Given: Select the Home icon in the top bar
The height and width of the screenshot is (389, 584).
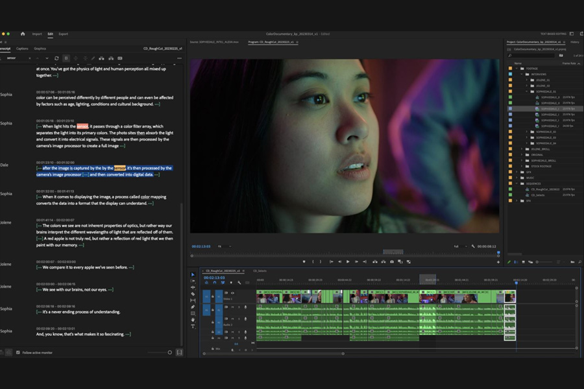Looking at the screenshot, I should [x=22, y=33].
